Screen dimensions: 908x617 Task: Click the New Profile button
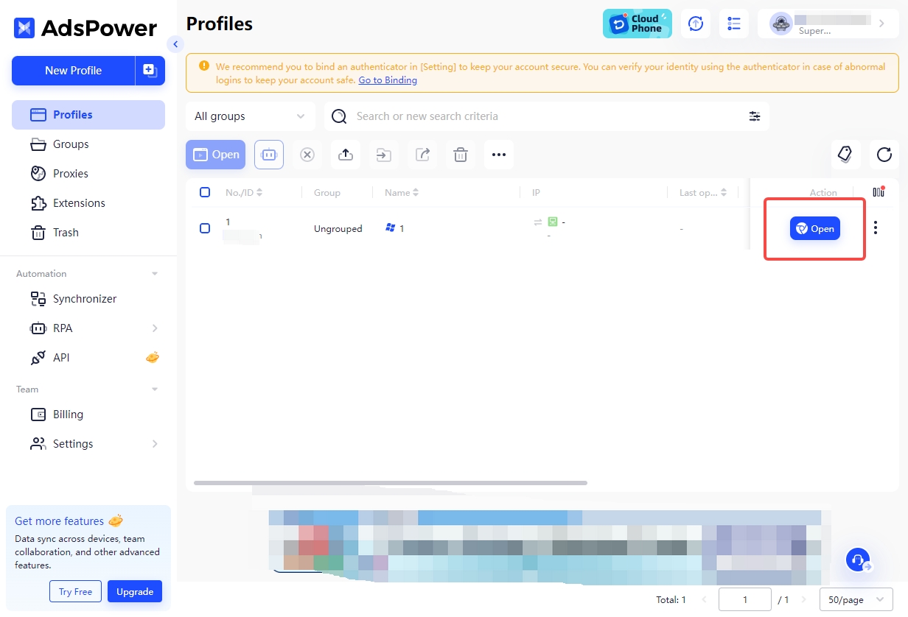point(73,71)
